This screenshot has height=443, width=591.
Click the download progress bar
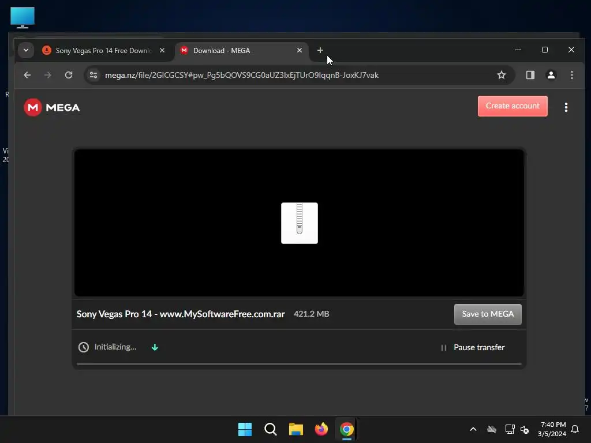tap(299, 364)
